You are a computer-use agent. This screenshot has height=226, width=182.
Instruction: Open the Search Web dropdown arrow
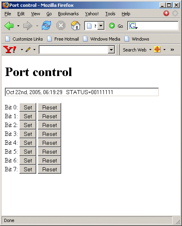[150, 49]
